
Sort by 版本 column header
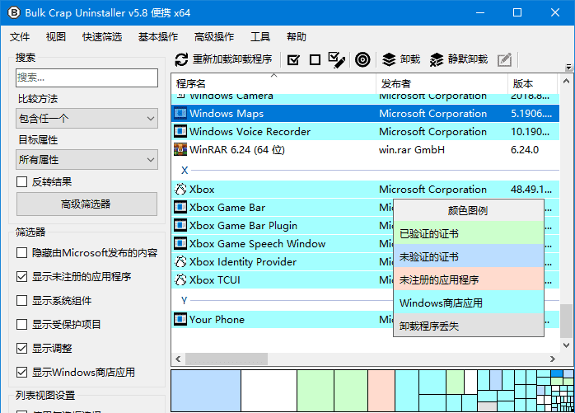[x=533, y=83]
